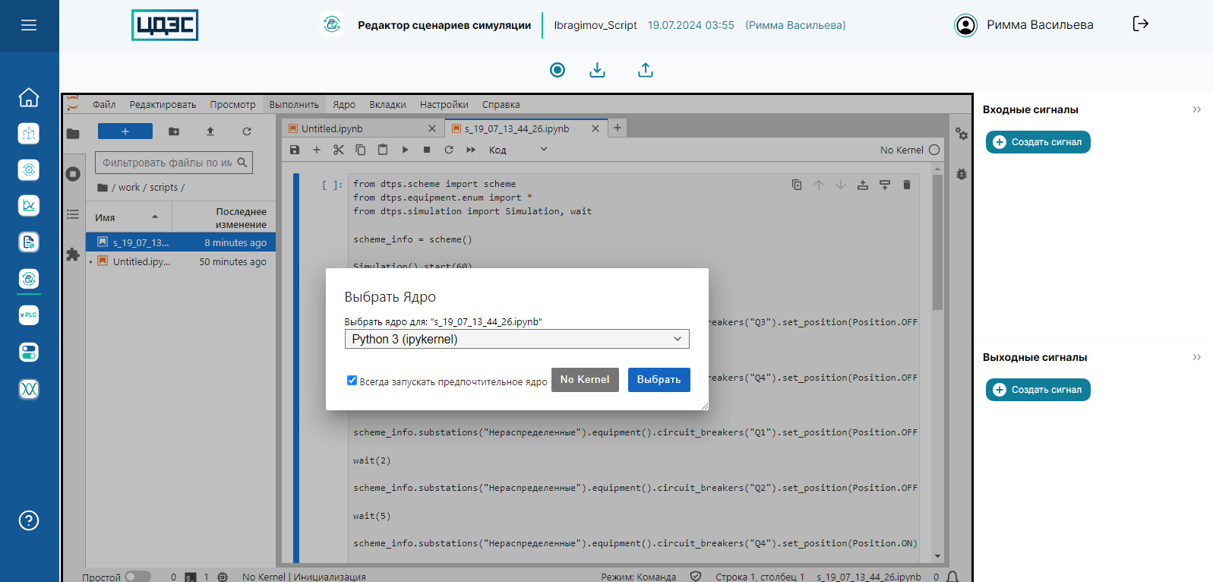
Task: Open help via the question mark icon
Action: tap(29, 520)
